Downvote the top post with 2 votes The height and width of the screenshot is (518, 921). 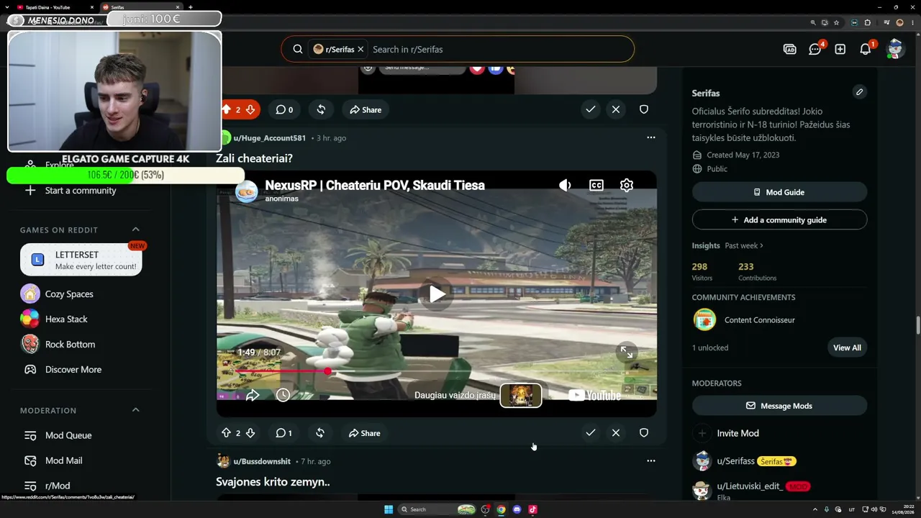click(250, 109)
